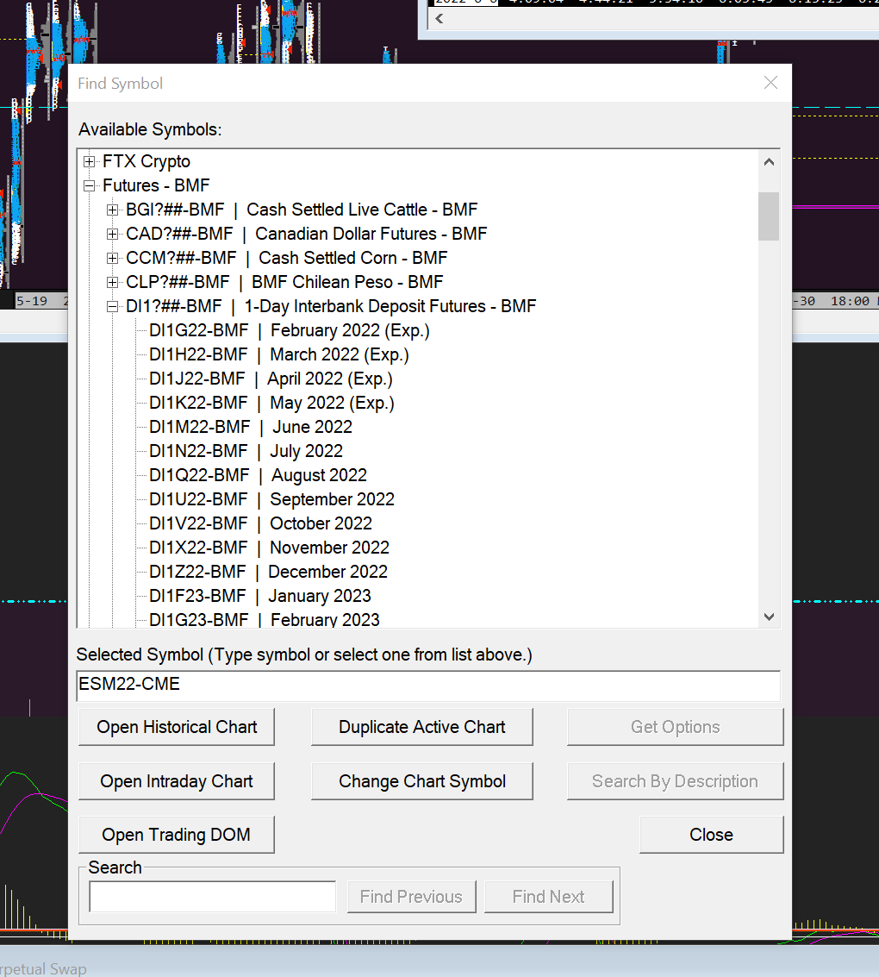
Task: Click the Close button in dialog
Action: [712, 835]
